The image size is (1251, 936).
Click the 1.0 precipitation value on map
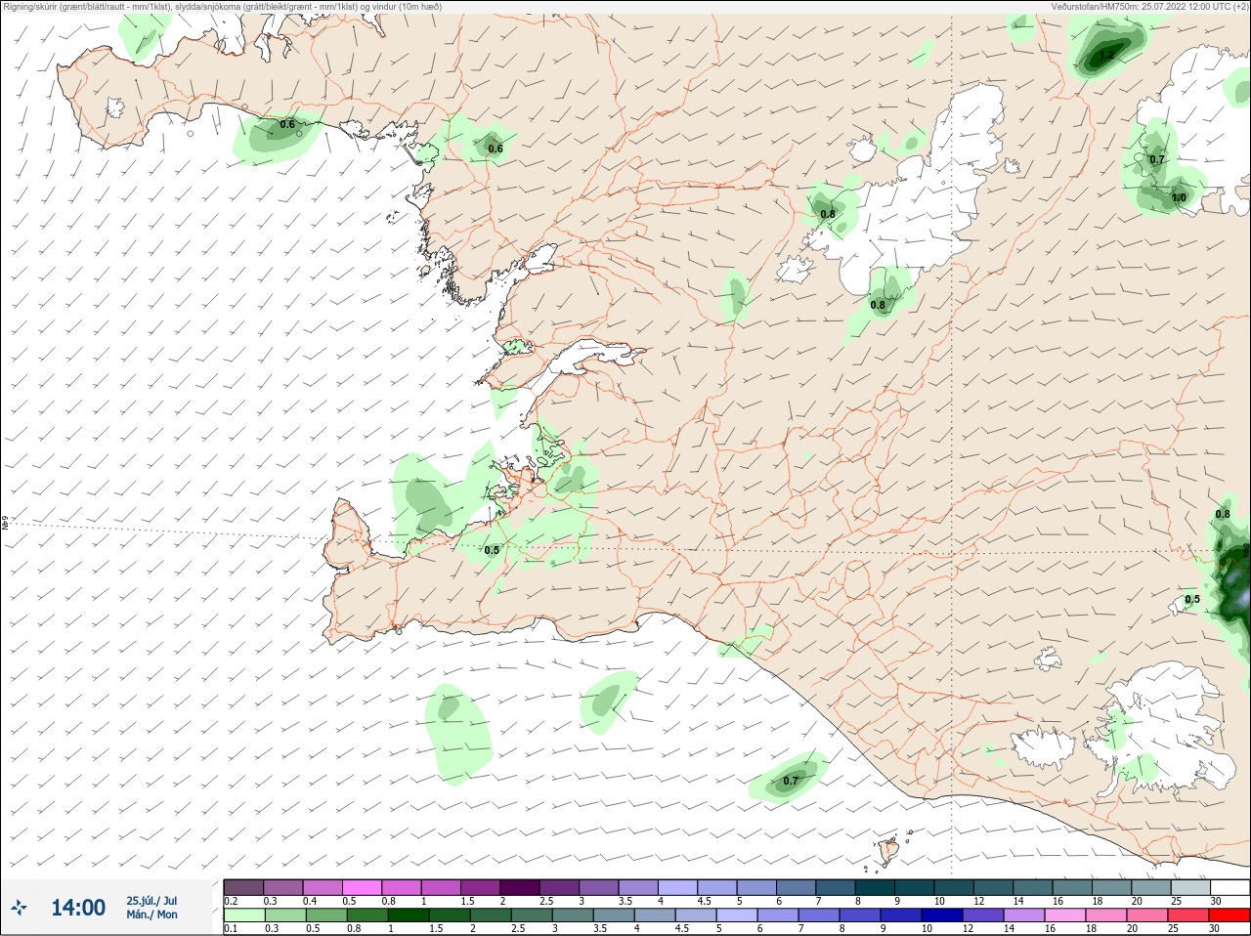(x=1179, y=197)
